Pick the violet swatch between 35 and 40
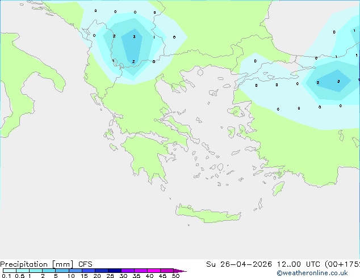 [141, 271]
